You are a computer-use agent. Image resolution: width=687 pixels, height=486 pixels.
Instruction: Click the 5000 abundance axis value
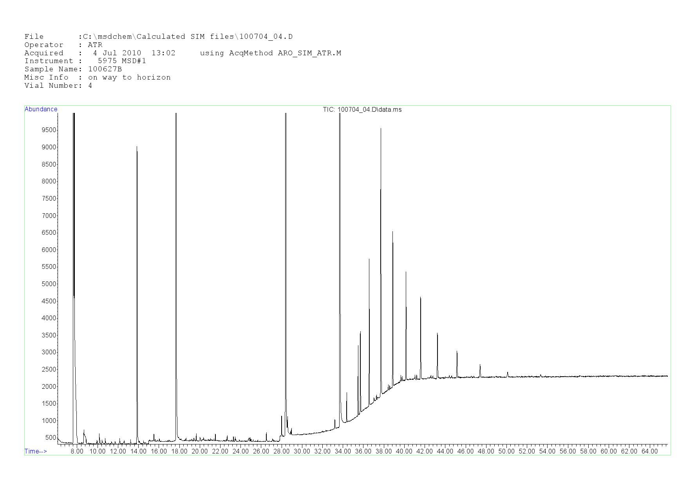coord(49,284)
